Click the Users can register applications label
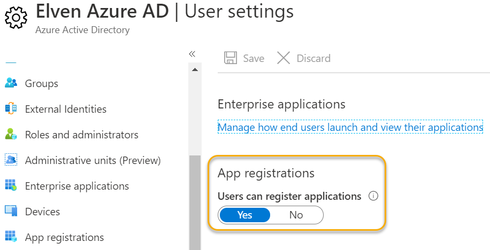The height and width of the screenshot is (250, 490). tap(289, 197)
